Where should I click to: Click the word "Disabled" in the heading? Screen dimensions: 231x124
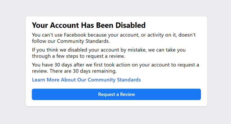(x=130, y=25)
